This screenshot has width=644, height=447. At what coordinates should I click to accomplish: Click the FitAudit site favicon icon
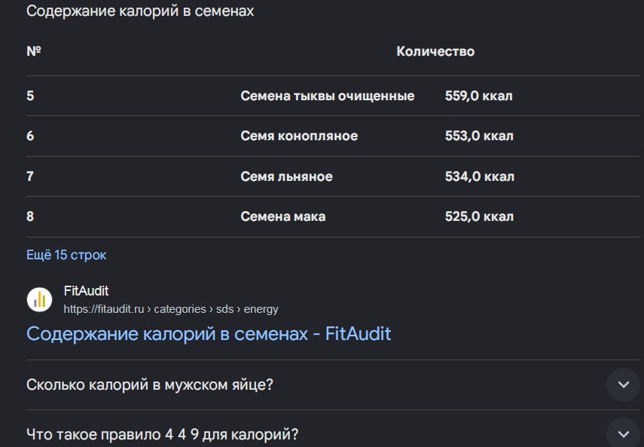click(39, 299)
